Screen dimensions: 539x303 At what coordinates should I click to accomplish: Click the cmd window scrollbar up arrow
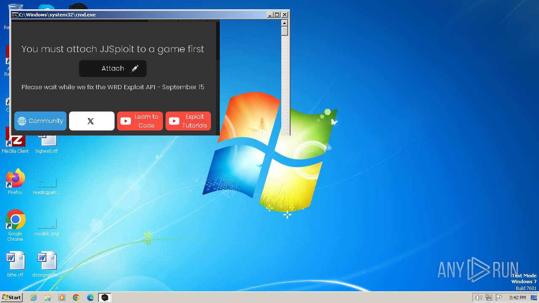click(x=285, y=23)
